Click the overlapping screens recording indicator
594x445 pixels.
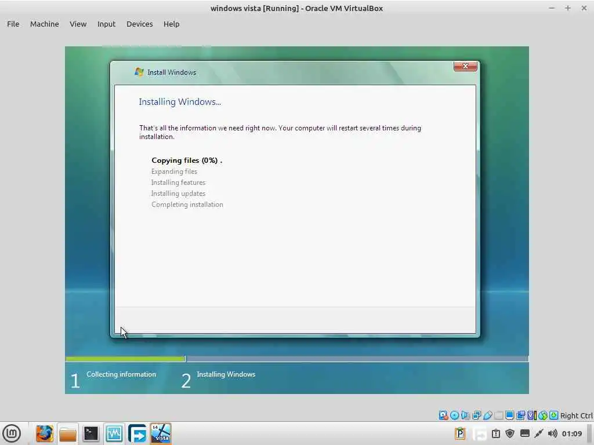(520, 415)
